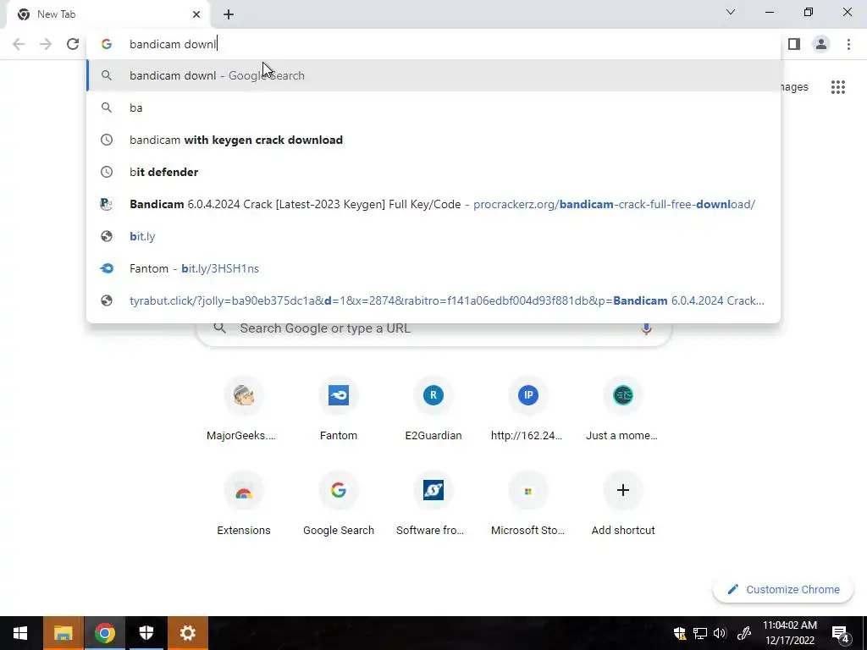The width and height of the screenshot is (867, 650).
Task: Select the New Tab tab
Action: (x=108, y=14)
